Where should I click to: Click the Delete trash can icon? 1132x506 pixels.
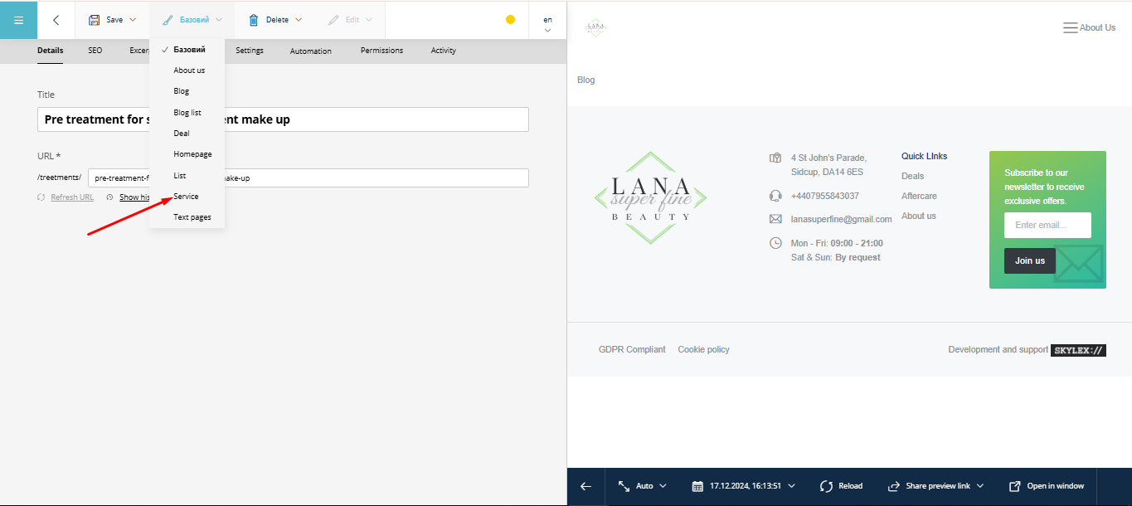click(254, 20)
